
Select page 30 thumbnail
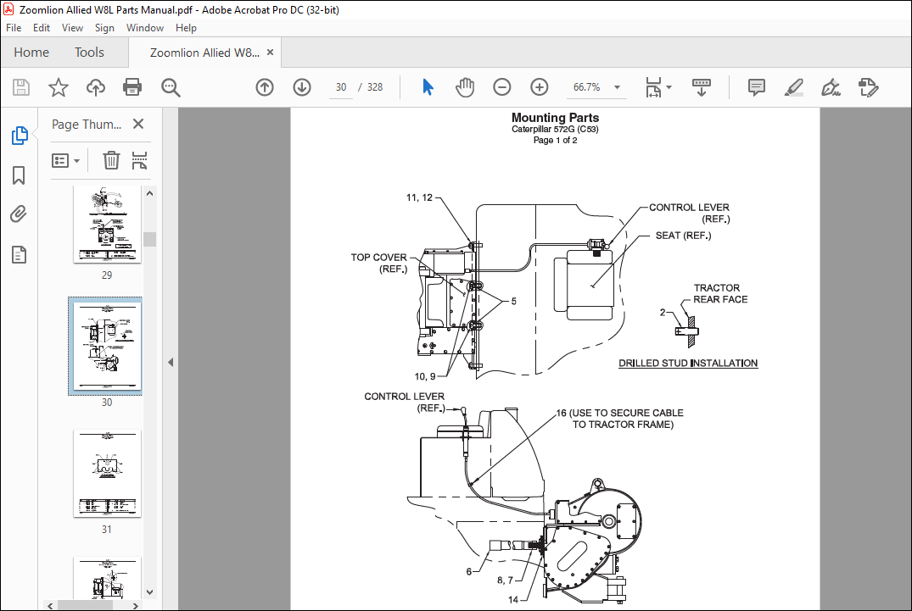pos(105,346)
